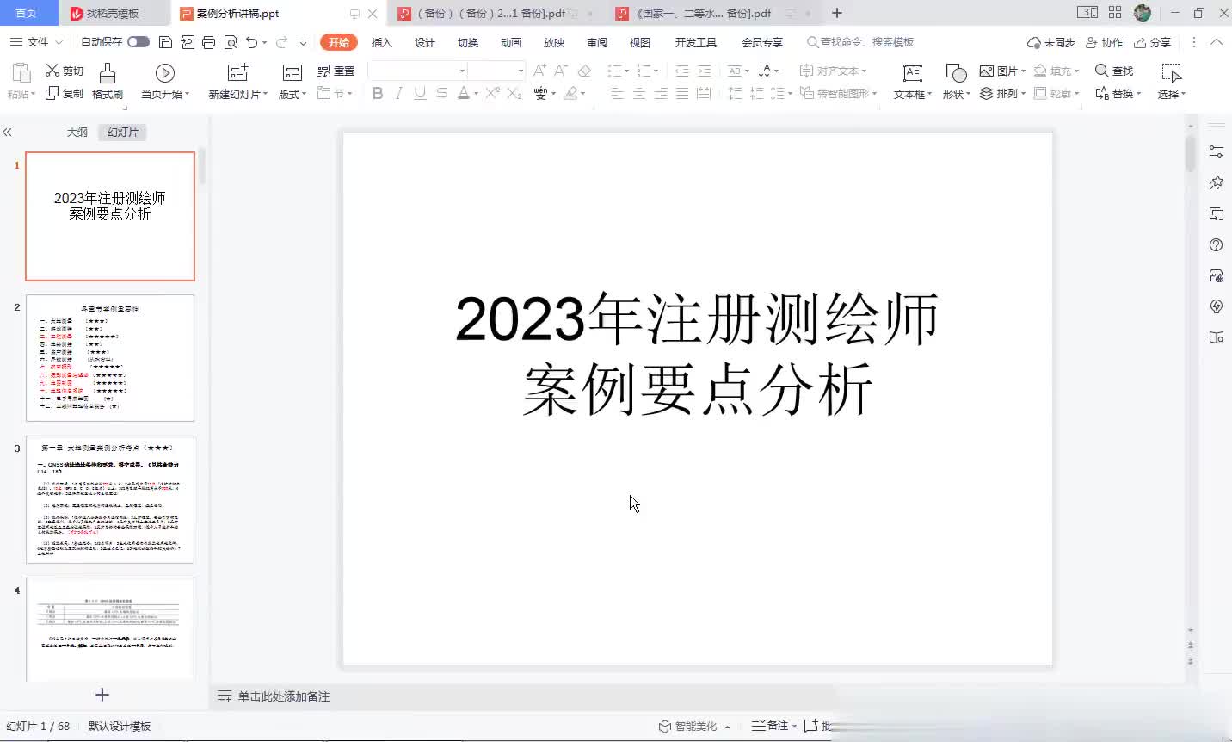The image size is (1232, 742).
Task: Insert a text box using 文本框
Action: (x=912, y=73)
